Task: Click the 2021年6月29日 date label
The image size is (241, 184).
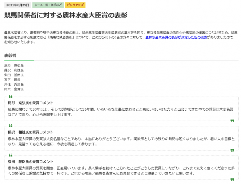Action: point(18,5)
